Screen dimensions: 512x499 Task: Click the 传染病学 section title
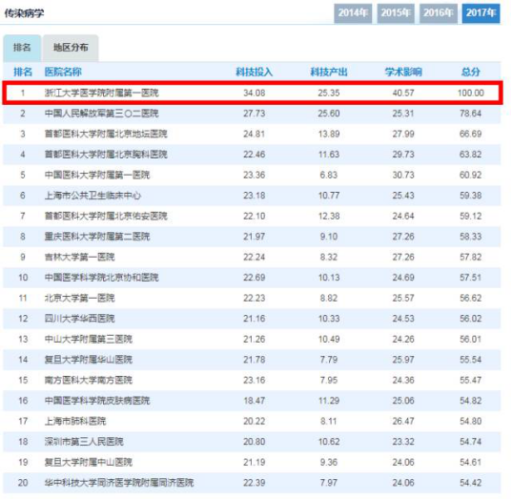pyautogui.click(x=24, y=13)
